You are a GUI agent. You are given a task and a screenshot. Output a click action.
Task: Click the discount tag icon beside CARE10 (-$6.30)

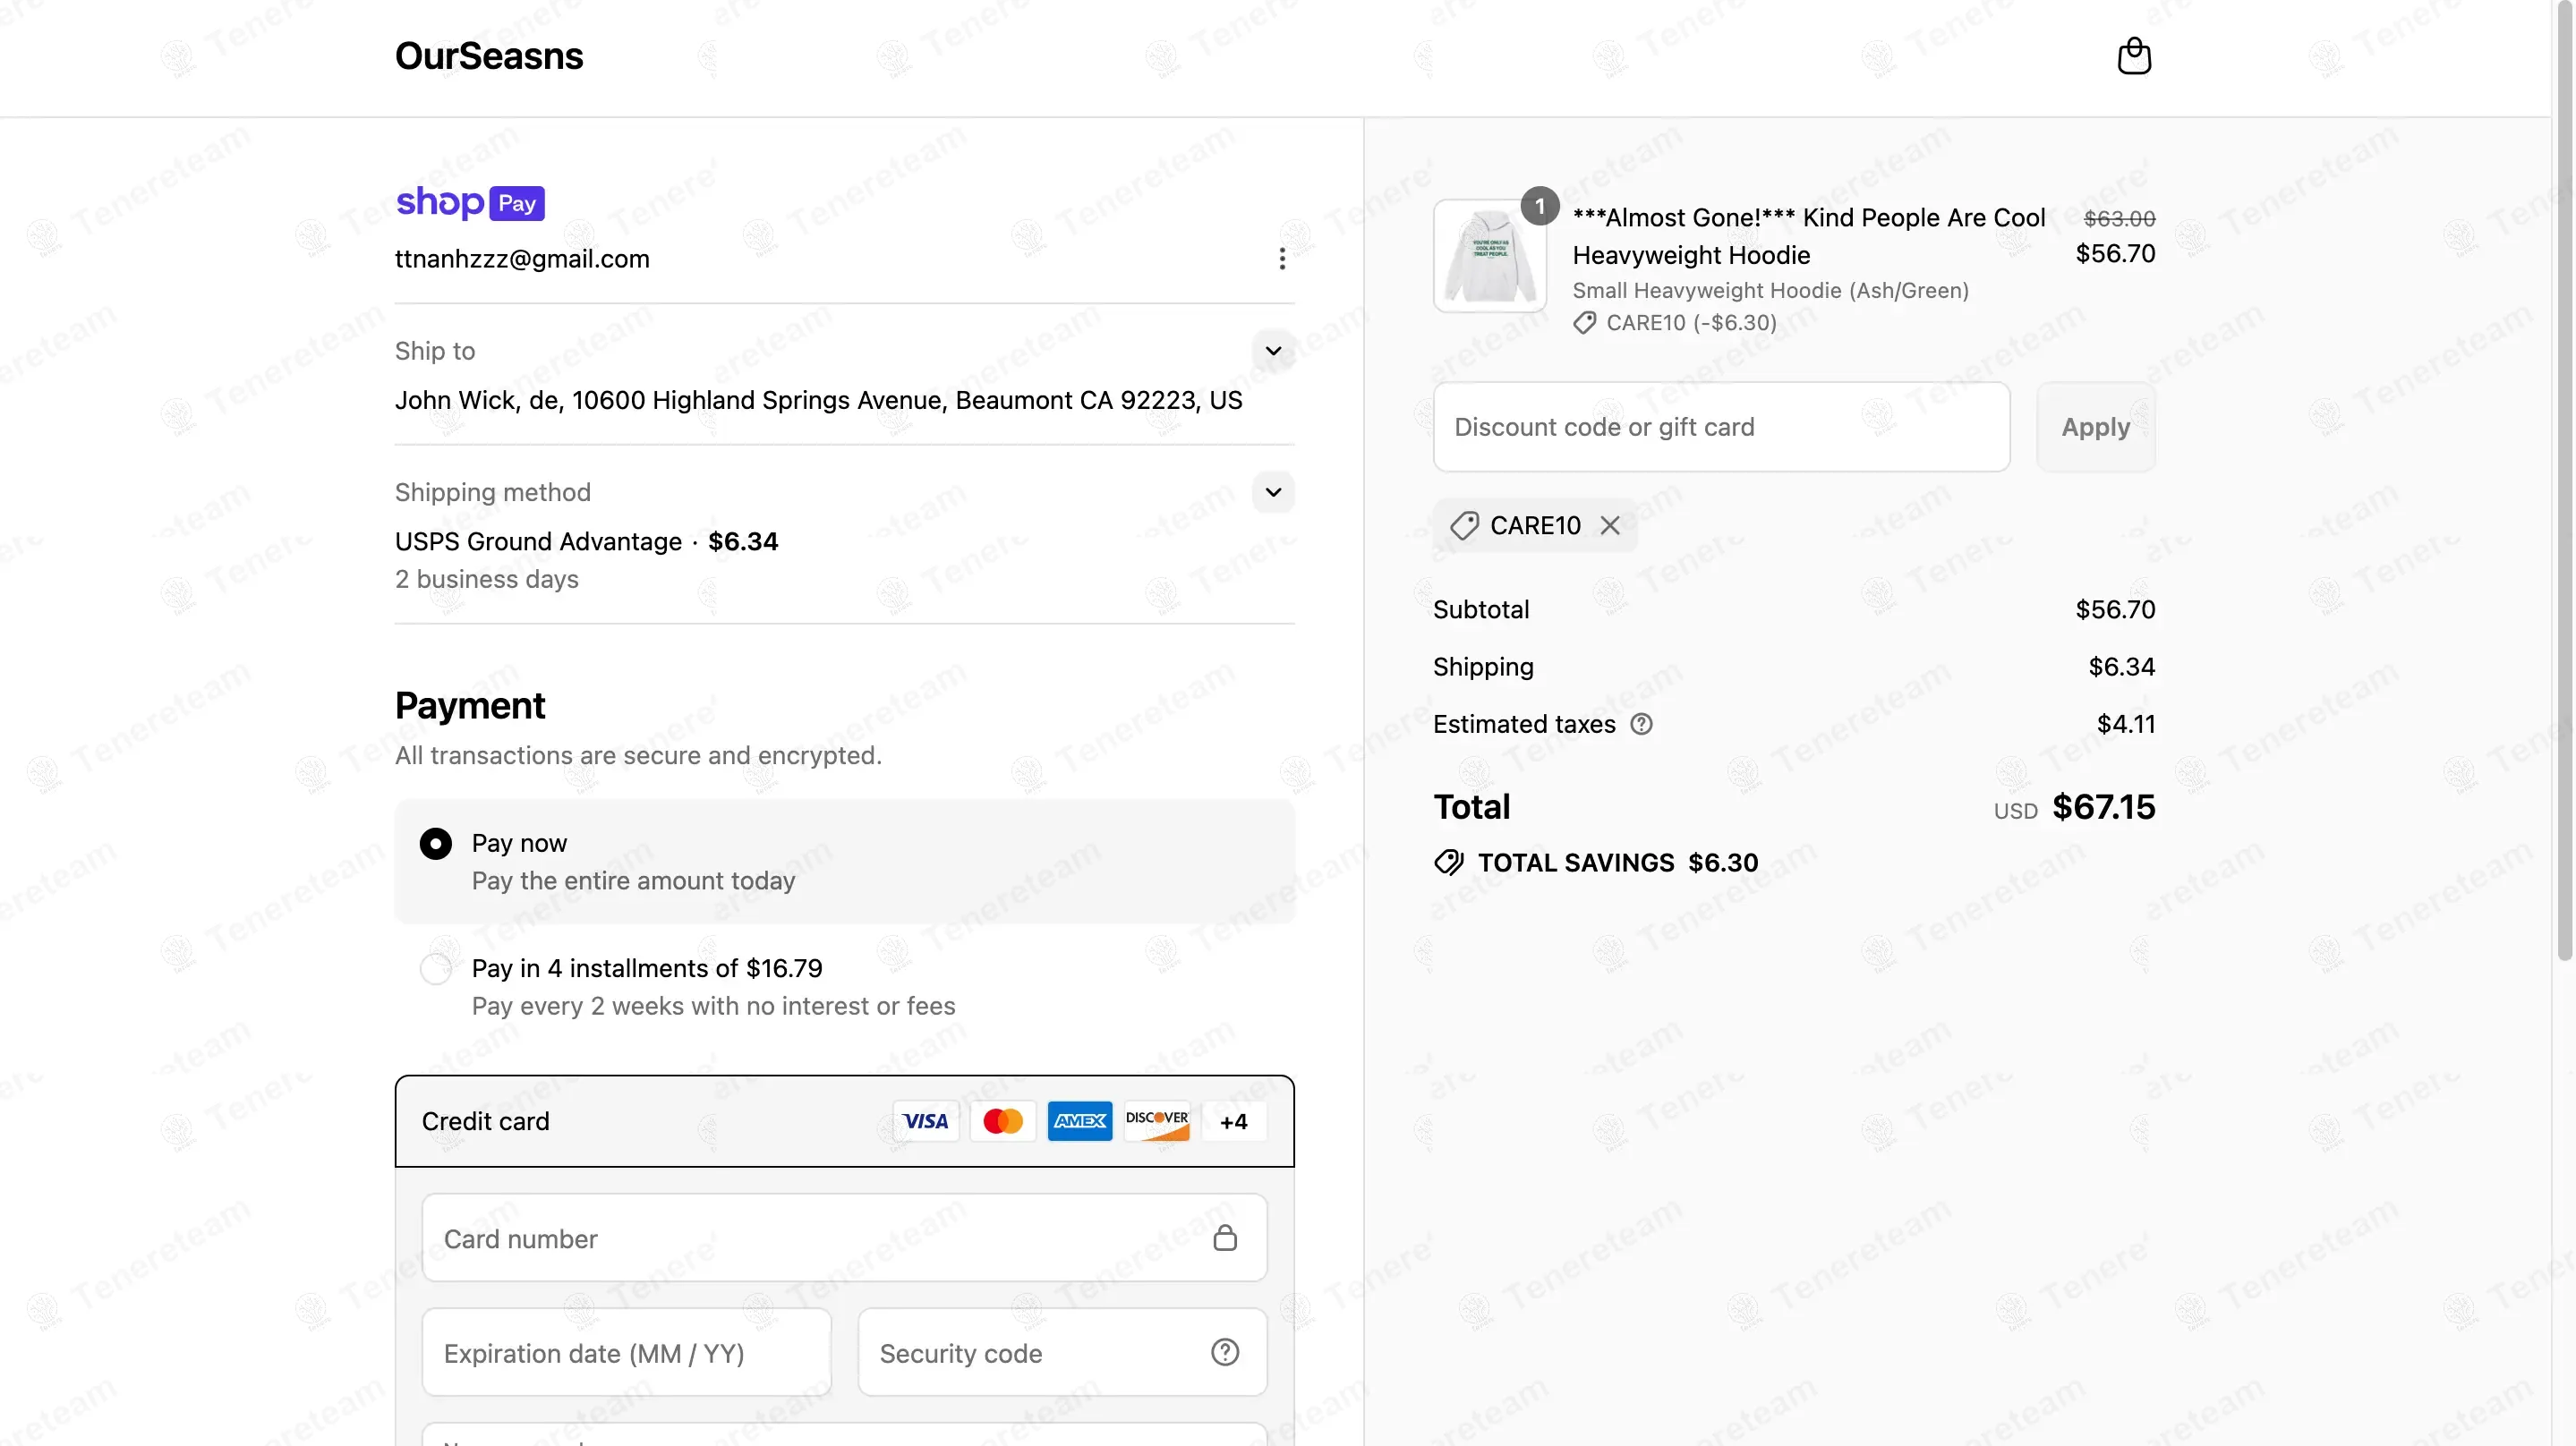point(1584,323)
